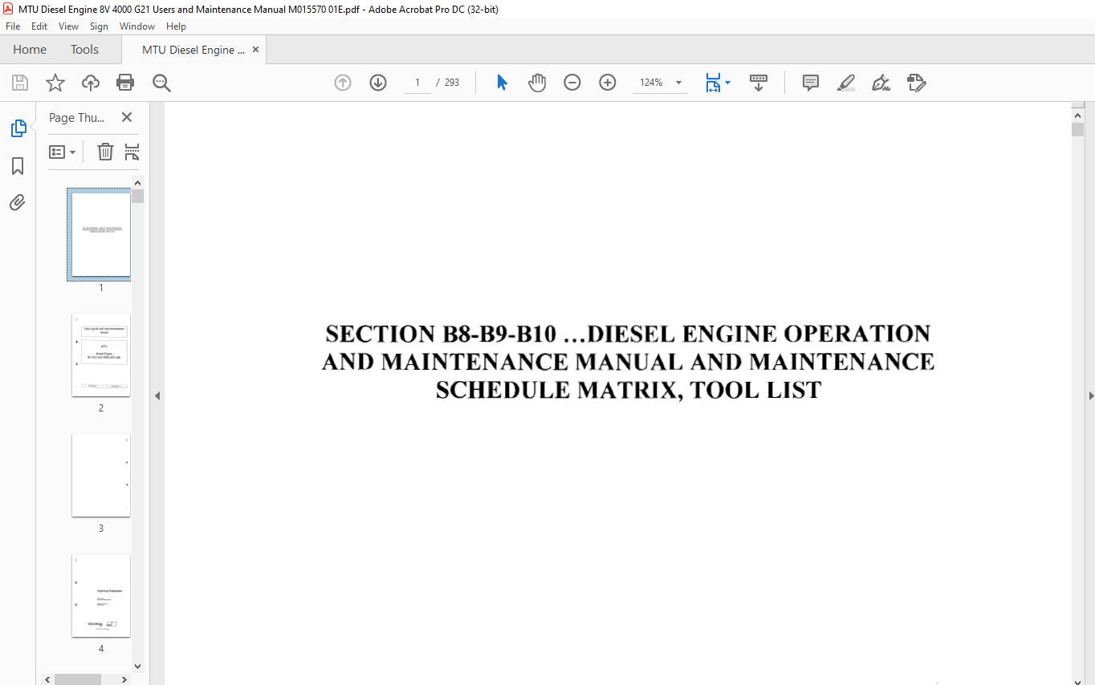This screenshot has height=685, width=1095.
Task: Close the Page Thumbnails panel
Action: [127, 117]
